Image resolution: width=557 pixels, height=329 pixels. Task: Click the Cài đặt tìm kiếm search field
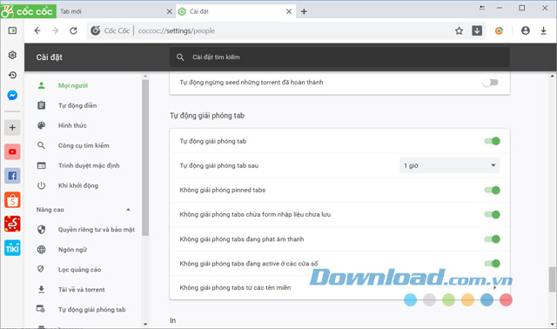click(x=339, y=57)
